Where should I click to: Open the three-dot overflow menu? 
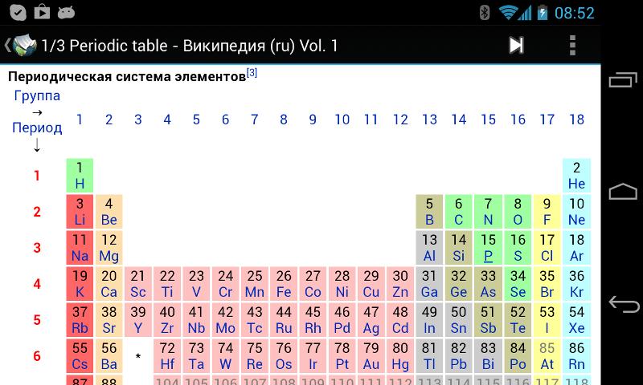point(573,45)
